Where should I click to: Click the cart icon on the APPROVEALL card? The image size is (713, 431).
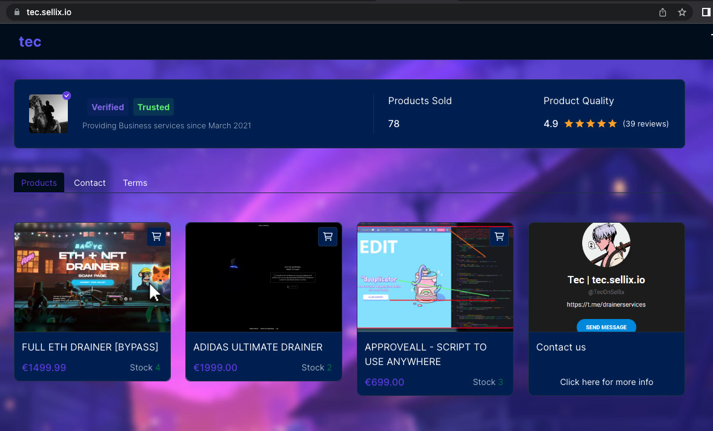click(499, 237)
